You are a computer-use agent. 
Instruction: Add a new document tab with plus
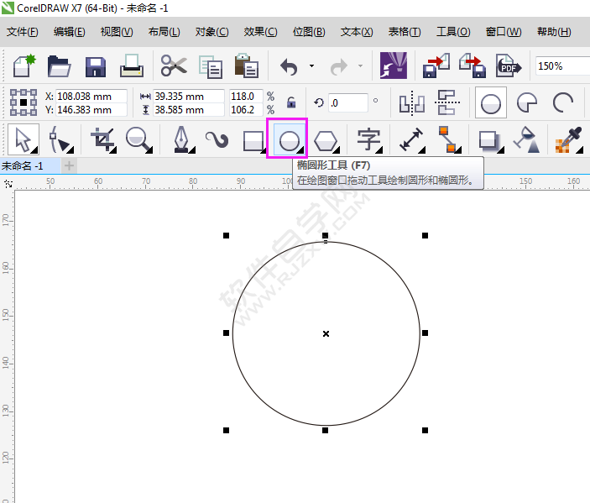click(x=70, y=165)
